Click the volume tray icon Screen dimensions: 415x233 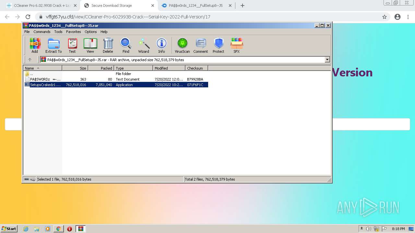coord(369,229)
